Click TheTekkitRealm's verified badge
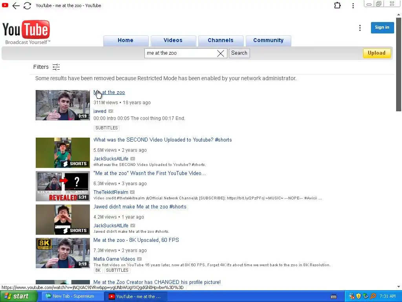 (x=132, y=192)
